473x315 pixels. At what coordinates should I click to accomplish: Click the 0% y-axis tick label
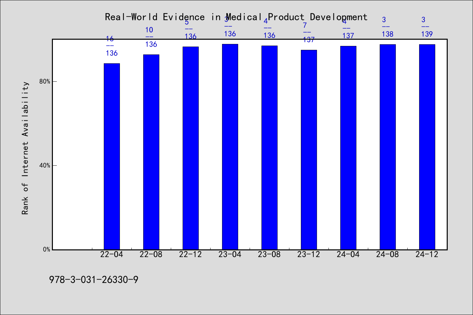(47, 249)
